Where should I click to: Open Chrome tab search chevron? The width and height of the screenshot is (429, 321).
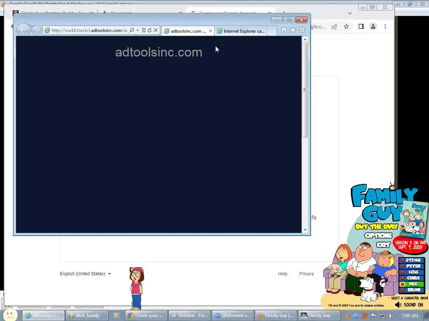350,13
